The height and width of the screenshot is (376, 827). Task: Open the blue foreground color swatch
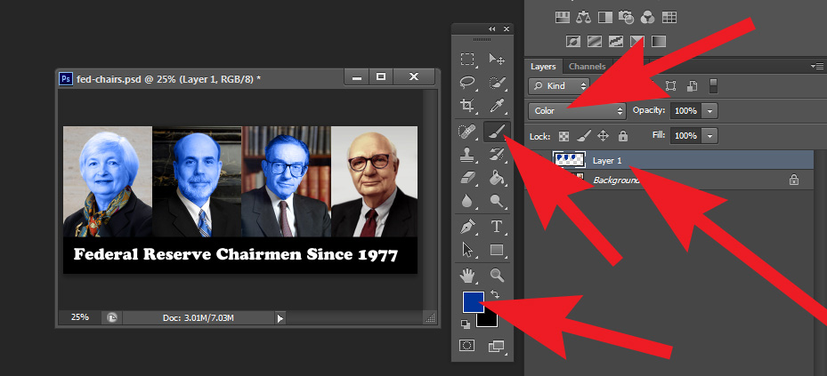(x=473, y=301)
